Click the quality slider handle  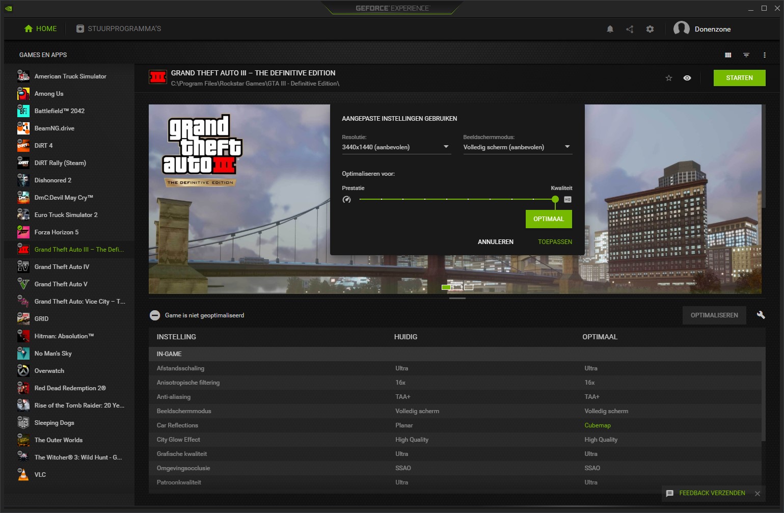[x=555, y=199]
